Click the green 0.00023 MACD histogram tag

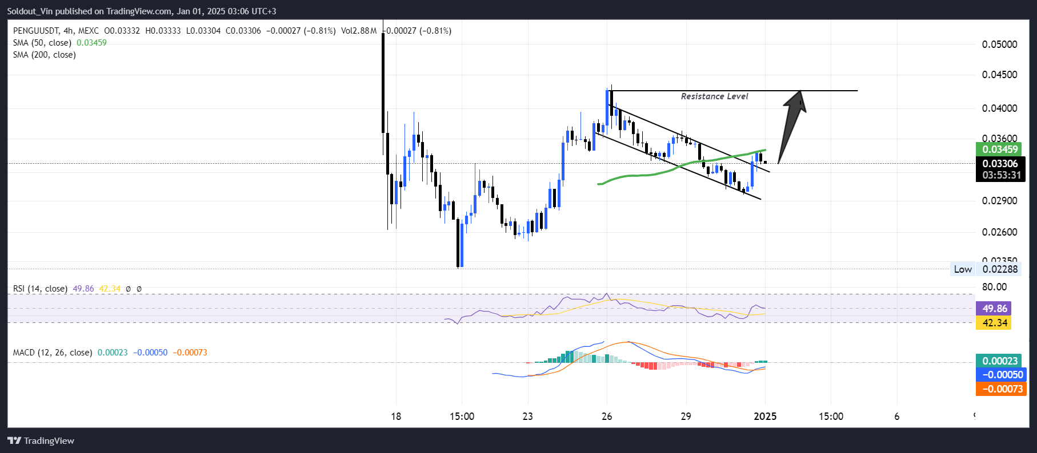[x=999, y=361]
